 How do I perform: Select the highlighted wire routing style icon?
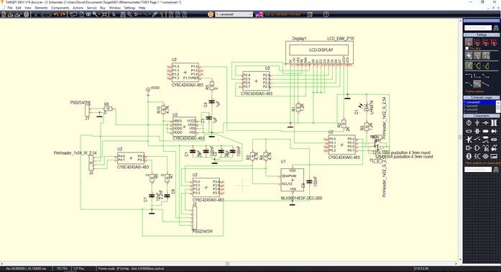(x=477, y=83)
